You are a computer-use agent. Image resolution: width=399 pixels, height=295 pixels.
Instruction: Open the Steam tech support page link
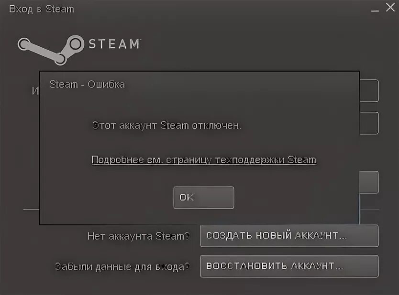click(x=204, y=160)
